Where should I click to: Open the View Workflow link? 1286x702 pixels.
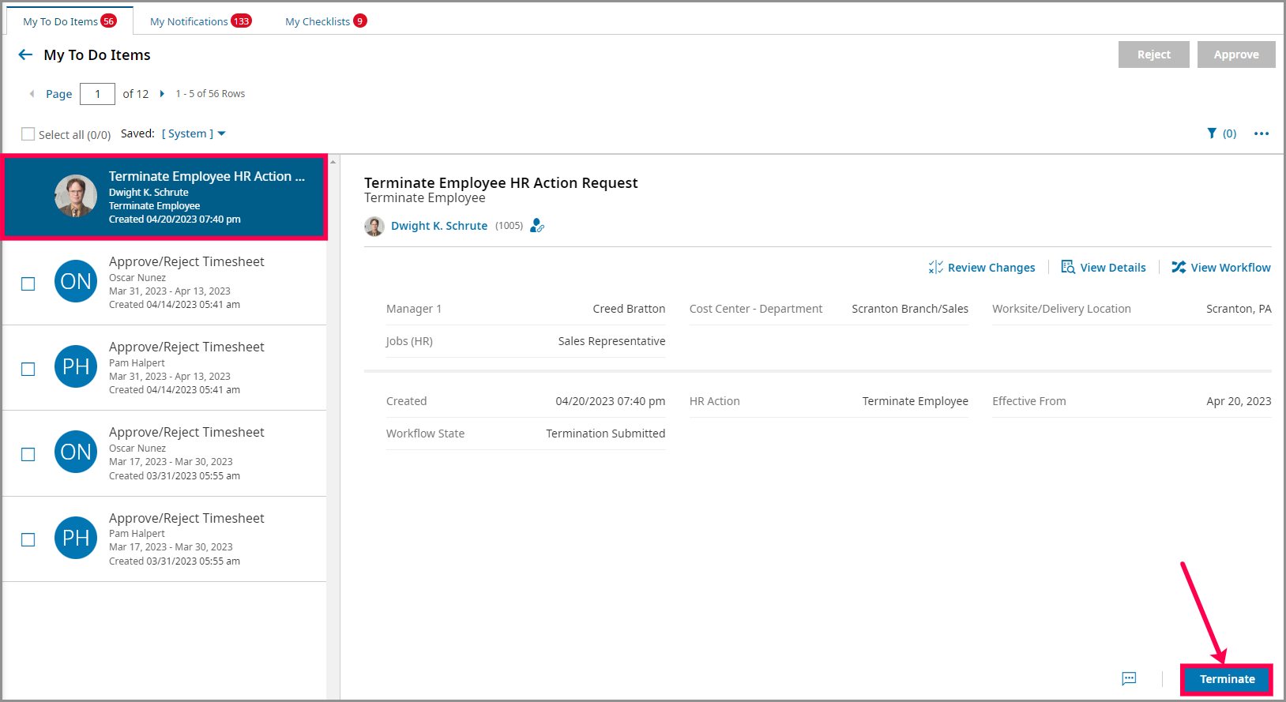click(x=1231, y=268)
